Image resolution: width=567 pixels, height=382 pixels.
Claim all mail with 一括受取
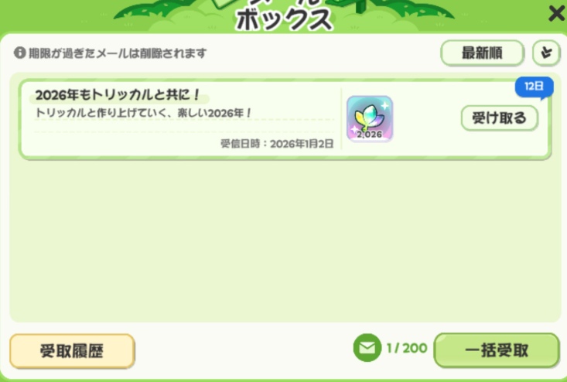pyautogui.click(x=497, y=350)
